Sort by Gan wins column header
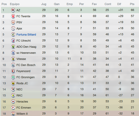This screenshot has width=139, height=116. (x=57, y=4)
